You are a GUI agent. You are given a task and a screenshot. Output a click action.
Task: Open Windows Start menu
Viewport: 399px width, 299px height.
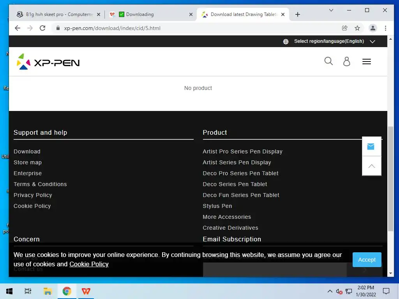[9, 291]
